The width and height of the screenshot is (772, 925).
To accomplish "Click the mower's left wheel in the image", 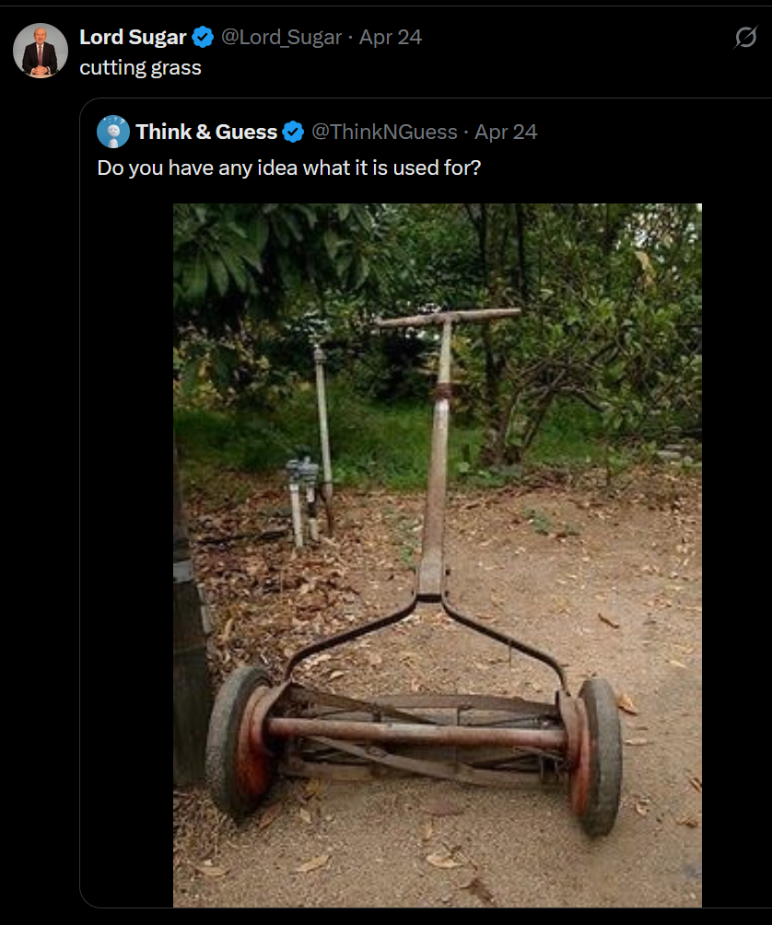I will click(x=239, y=742).
